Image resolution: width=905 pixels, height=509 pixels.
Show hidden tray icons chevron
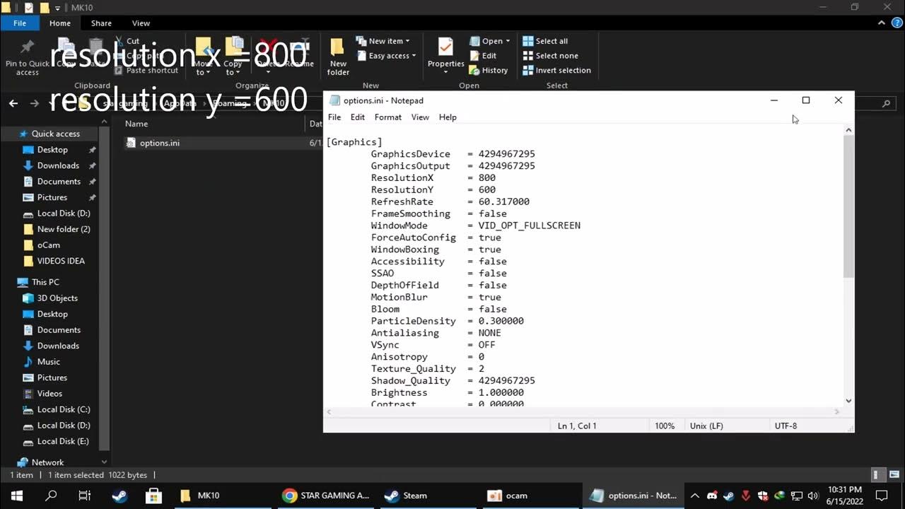click(694, 496)
